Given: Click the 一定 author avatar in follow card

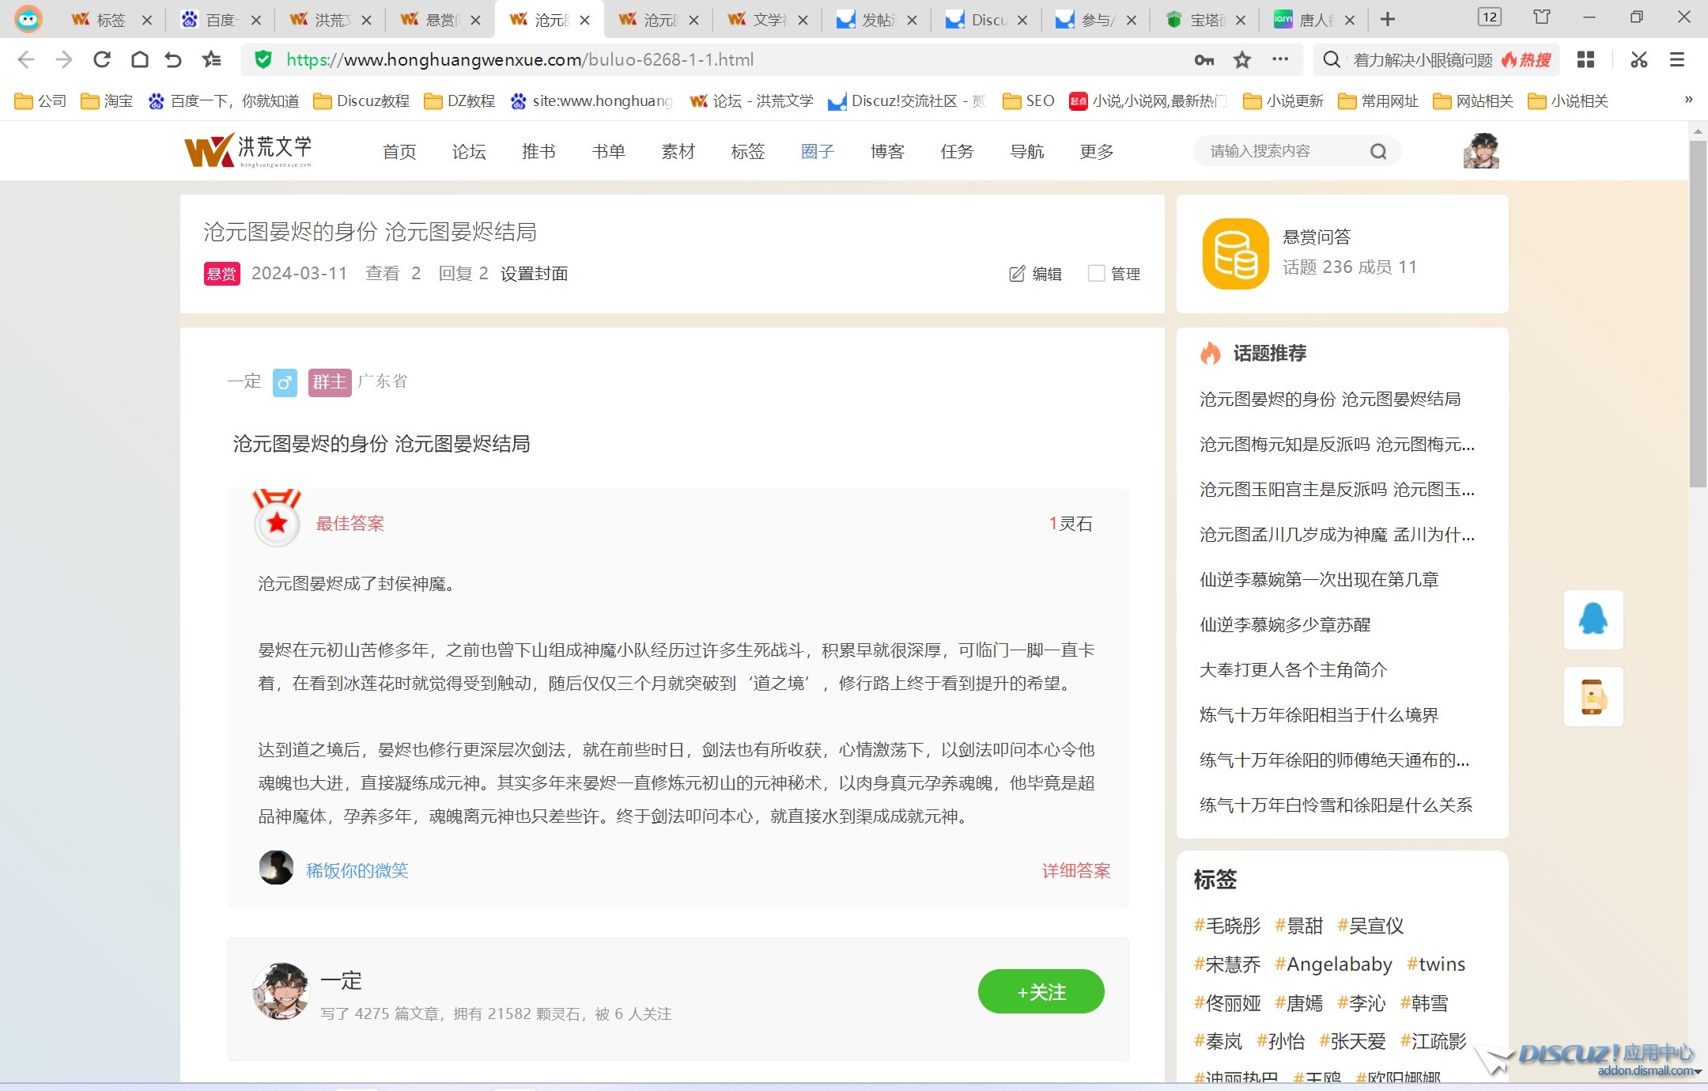Looking at the screenshot, I should tap(281, 991).
